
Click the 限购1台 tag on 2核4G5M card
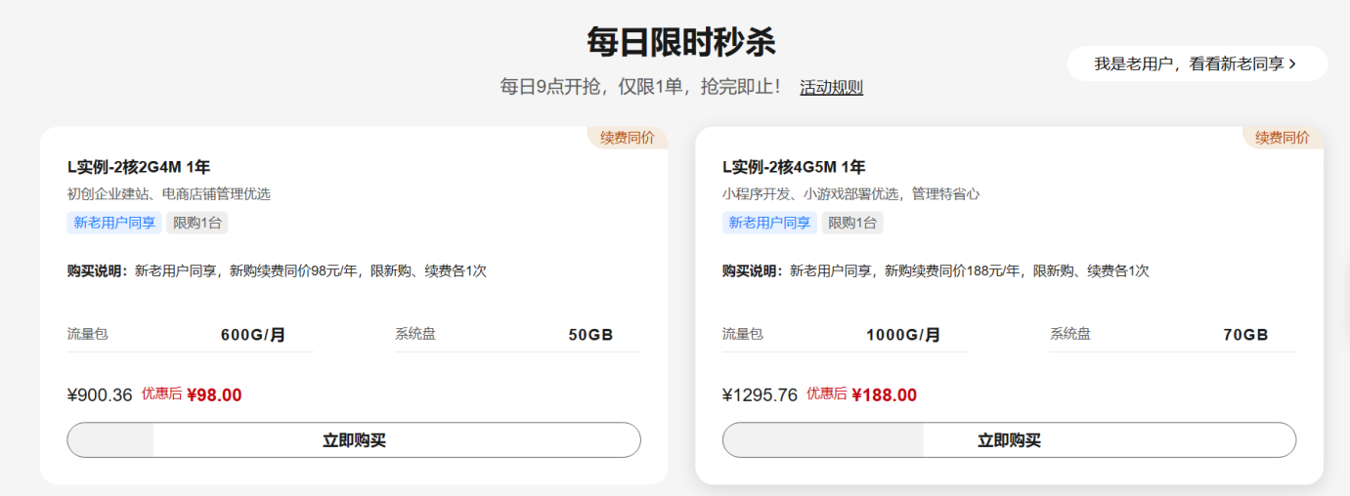click(x=852, y=223)
